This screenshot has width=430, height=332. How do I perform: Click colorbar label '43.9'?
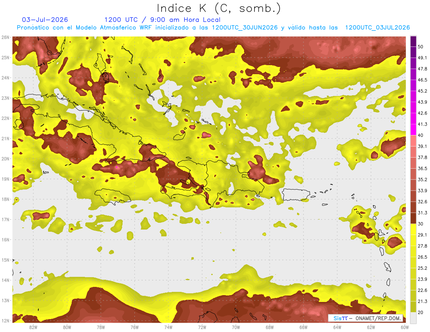pyautogui.click(x=422, y=102)
